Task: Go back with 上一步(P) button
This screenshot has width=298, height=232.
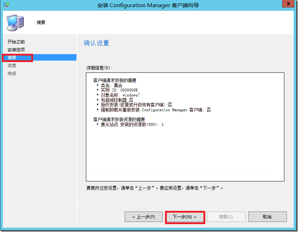Action: click(144, 217)
